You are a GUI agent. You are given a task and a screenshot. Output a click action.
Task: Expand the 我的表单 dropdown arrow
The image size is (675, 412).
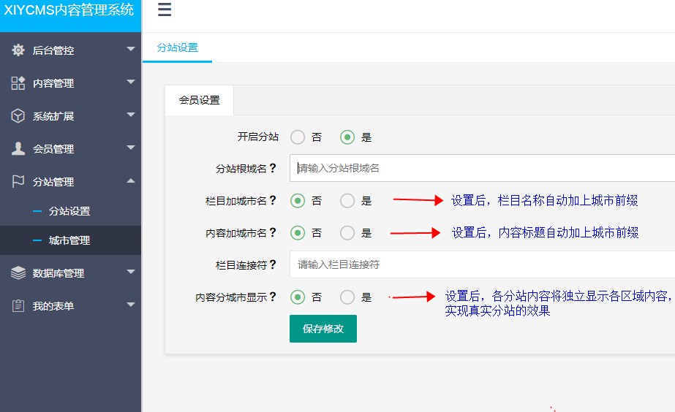[x=130, y=305]
